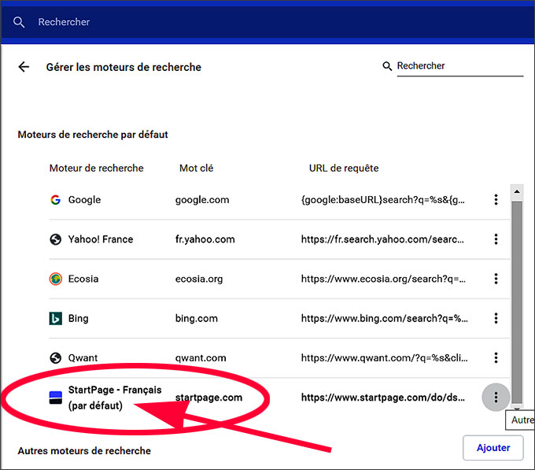Select the Ecosia engine name
Image resolution: width=535 pixels, height=470 pixels.
point(83,279)
